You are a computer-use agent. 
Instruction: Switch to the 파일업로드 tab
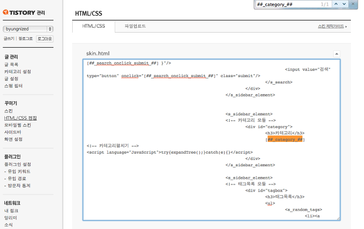(x=135, y=26)
